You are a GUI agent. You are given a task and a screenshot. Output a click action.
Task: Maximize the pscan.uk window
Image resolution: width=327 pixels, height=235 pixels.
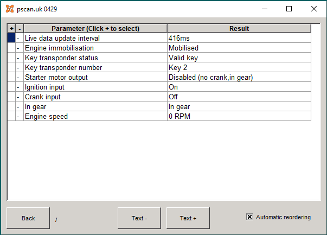tap(289, 9)
